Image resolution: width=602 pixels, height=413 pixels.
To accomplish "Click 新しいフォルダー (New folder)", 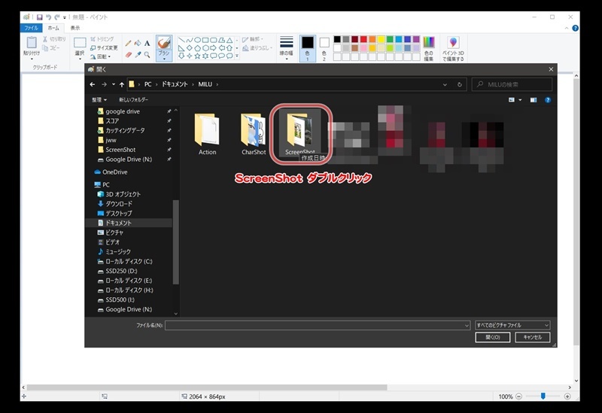I will (133, 99).
